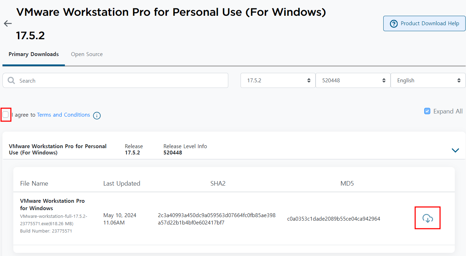Click the Release 17.5.2 label in section header
Image resolution: width=466 pixels, height=256 pixels.
134,150
